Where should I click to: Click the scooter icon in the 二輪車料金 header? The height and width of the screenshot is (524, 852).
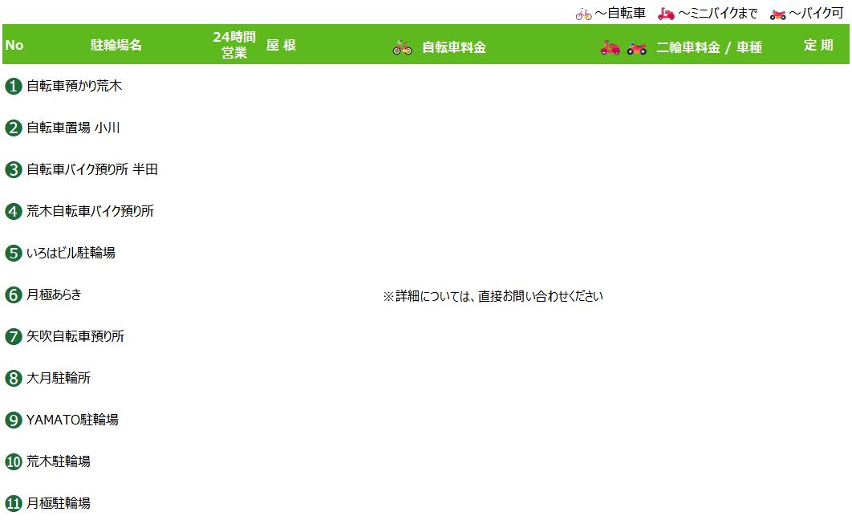(x=611, y=47)
